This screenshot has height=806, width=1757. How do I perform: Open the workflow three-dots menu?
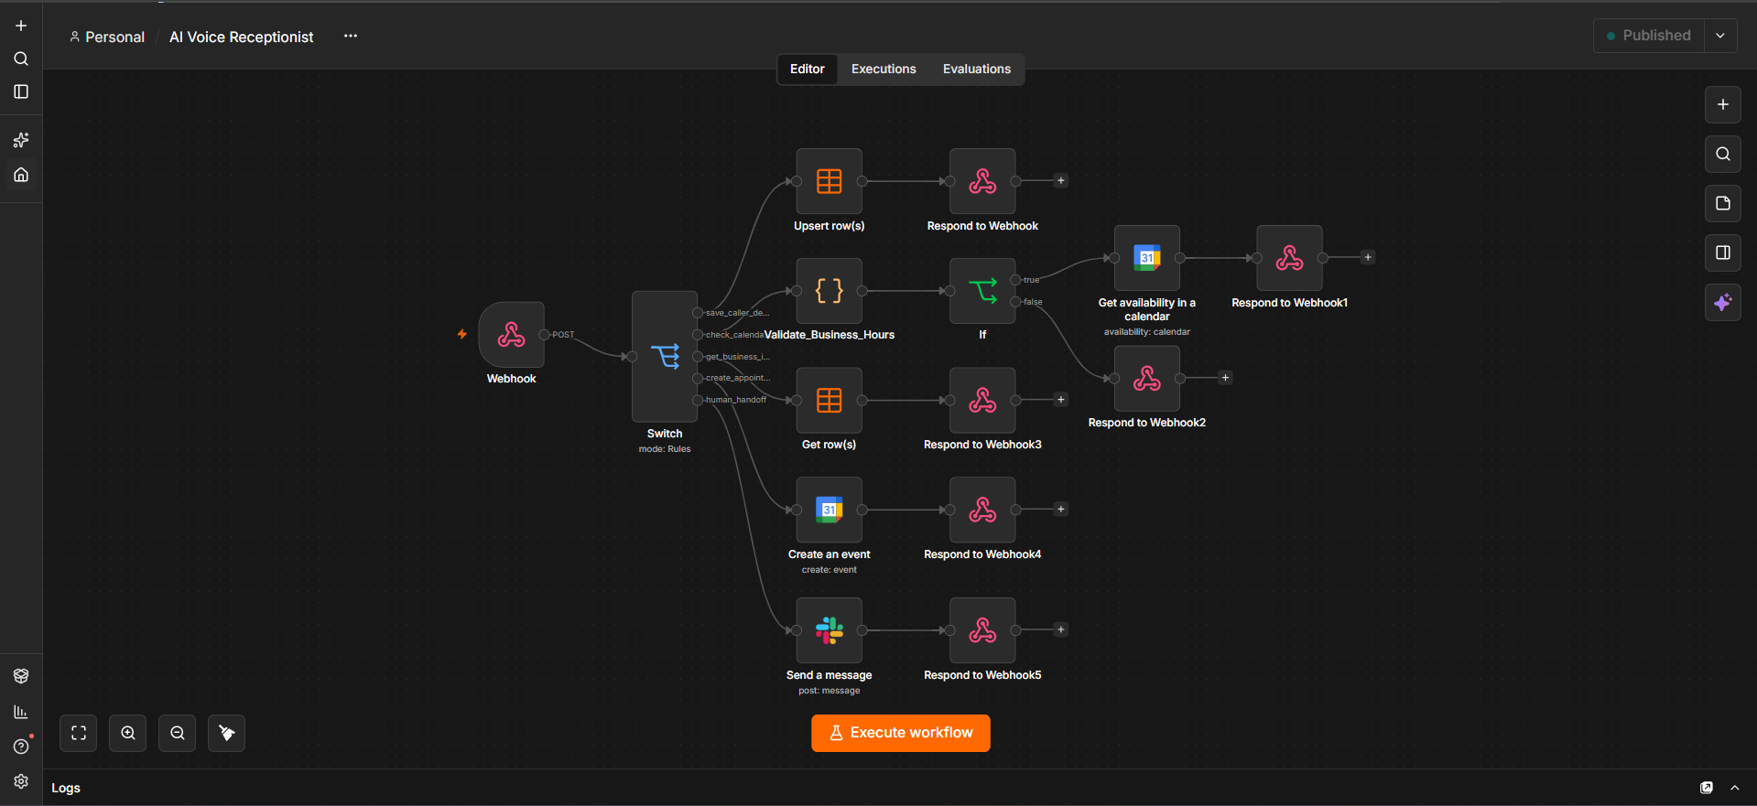pyautogui.click(x=351, y=36)
